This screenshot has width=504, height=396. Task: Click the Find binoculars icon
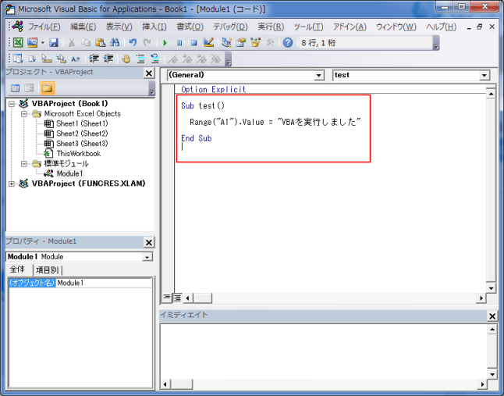[114, 42]
